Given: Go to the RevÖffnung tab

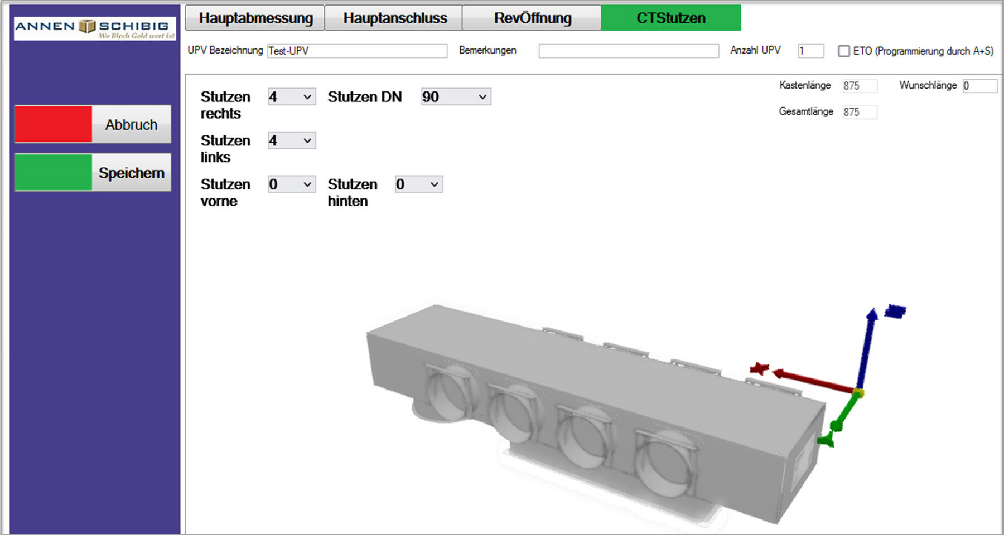Looking at the screenshot, I should (532, 18).
